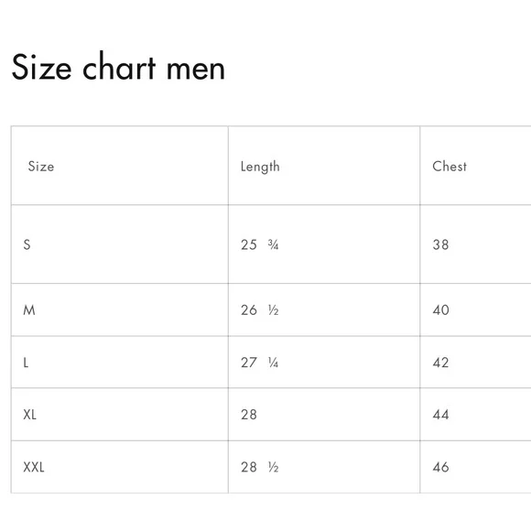Click the L size row label
Image resolution: width=531 pixels, height=531 pixels.
click(x=26, y=363)
